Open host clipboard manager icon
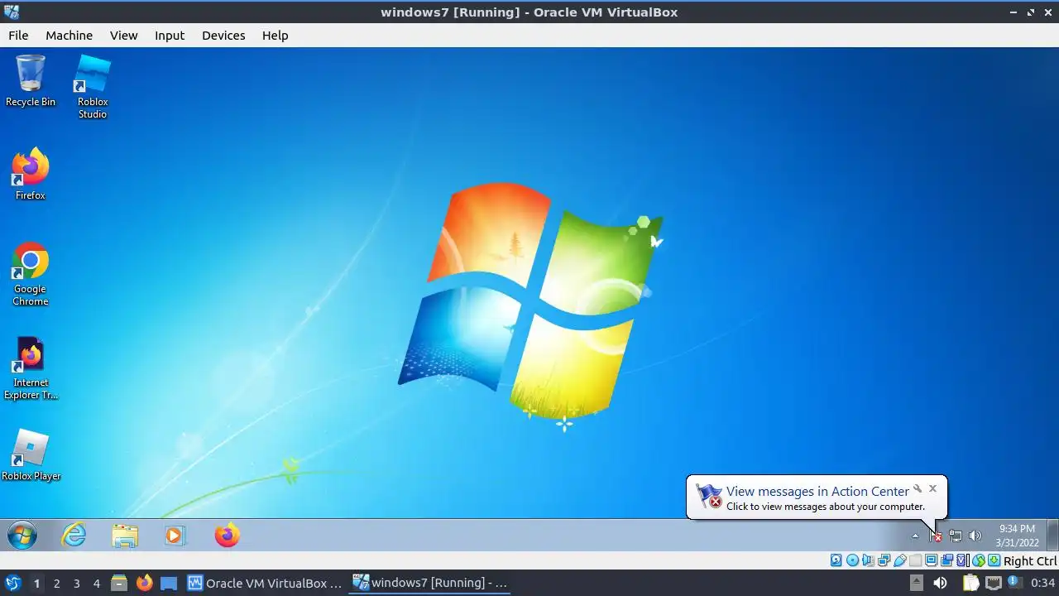 click(x=970, y=583)
